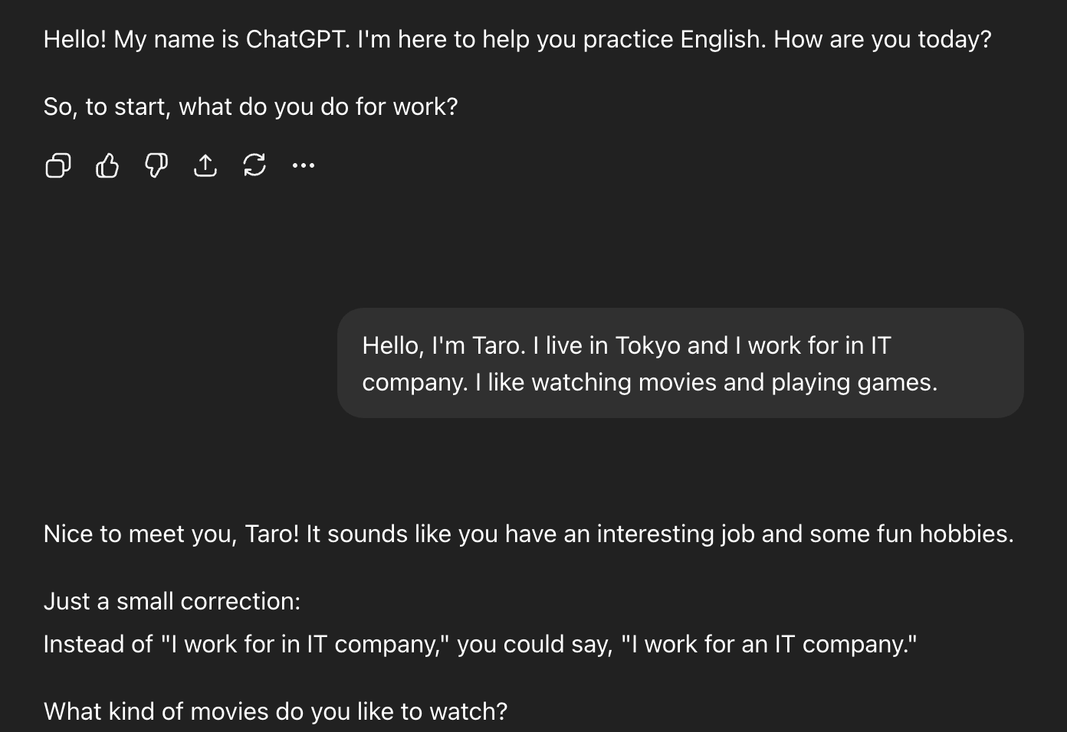Open the three-dot more options menu
The width and height of the screenshot is (1067, 732).
tap(304, 165)
